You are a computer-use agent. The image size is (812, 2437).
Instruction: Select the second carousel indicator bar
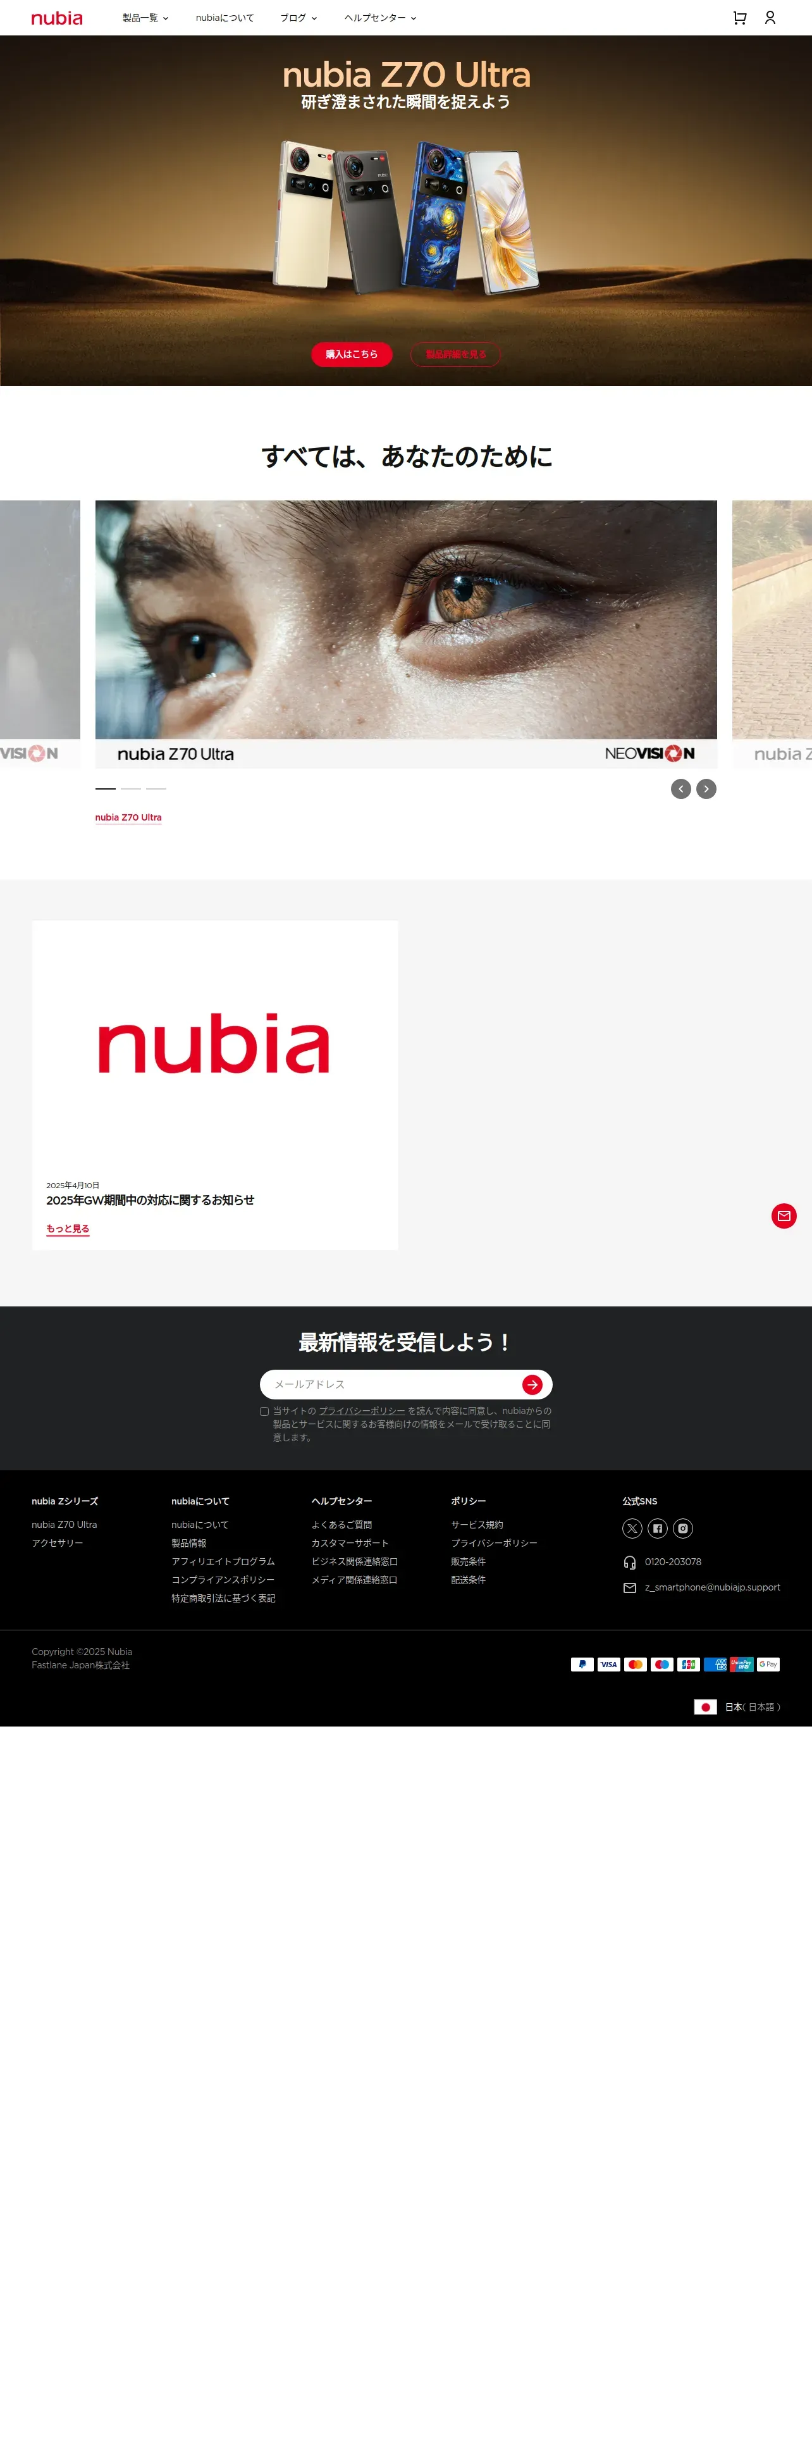130,788
